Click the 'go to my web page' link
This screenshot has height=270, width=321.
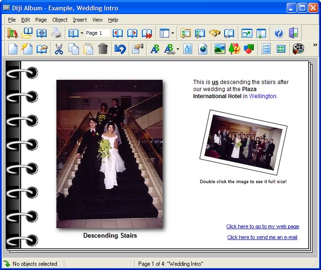pos(262,226)
